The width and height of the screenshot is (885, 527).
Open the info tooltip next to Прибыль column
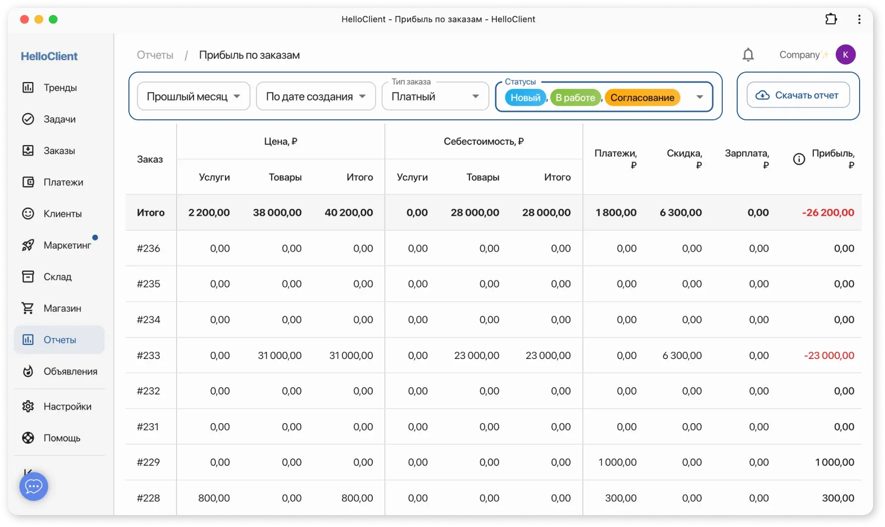[798, 158]
